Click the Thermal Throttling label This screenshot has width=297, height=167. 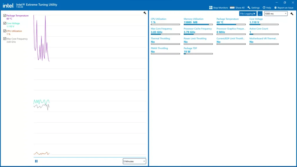click(160, 39)
